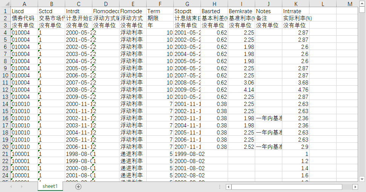Select 100001 cell in row 23
Viewport: 366px width, 192px height.
pos(24,168)
